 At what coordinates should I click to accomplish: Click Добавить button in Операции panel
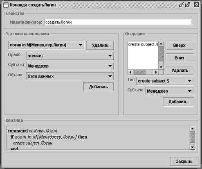tap(178, 102)
